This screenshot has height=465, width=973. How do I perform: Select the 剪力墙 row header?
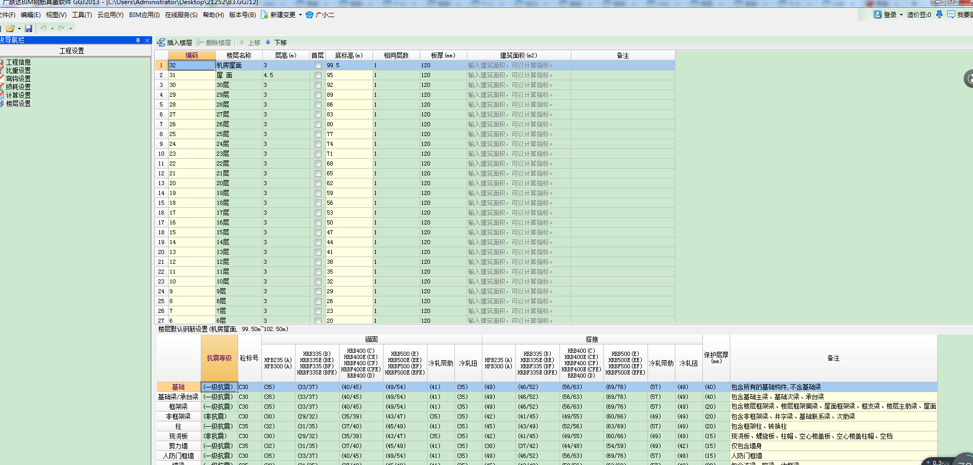(x=179, y=446)
